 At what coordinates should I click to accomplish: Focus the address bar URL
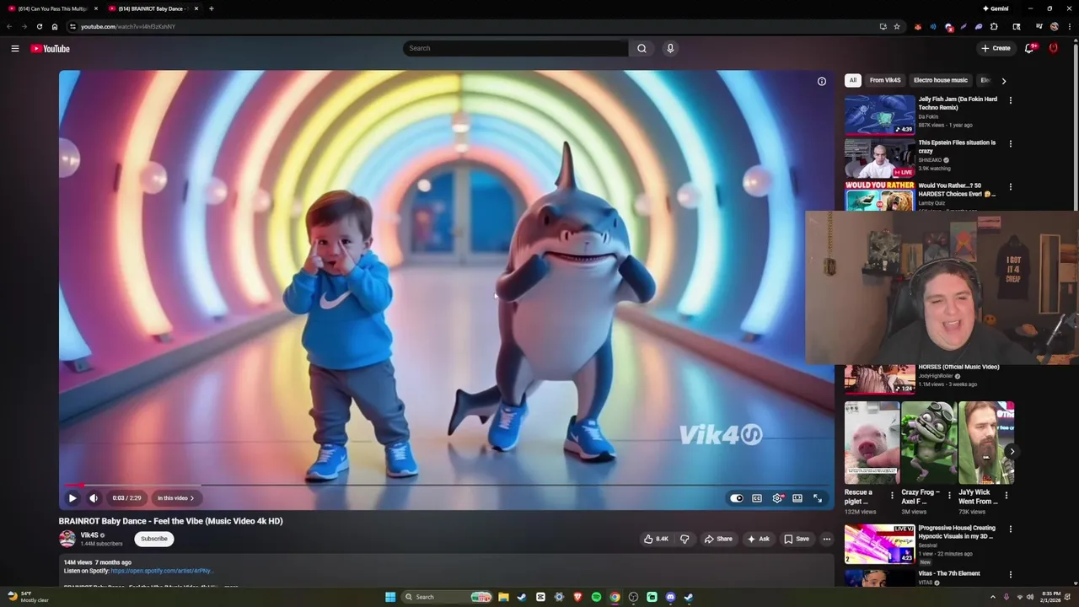[x=128, y=26]
